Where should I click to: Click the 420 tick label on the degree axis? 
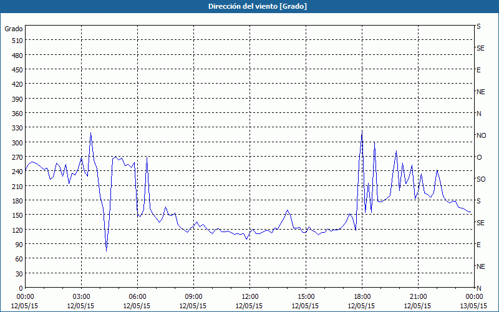(17, 84)
